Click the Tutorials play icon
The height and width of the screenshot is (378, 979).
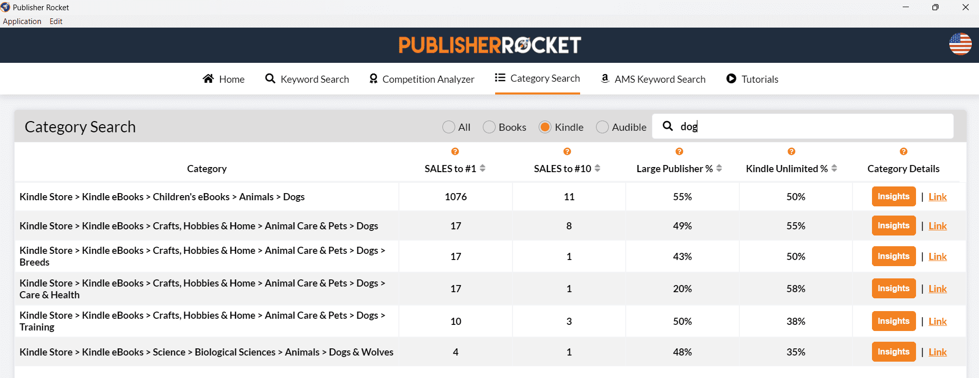point(731,79)
